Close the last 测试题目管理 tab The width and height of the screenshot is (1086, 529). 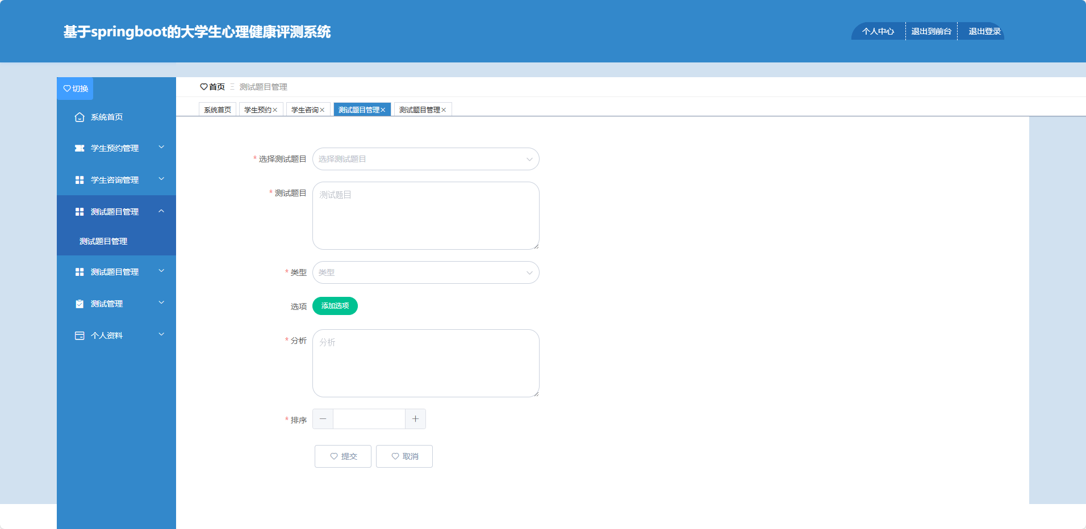[x=444, y=110]
